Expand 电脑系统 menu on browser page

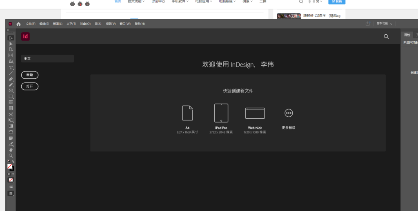click(x=227, y=1)
